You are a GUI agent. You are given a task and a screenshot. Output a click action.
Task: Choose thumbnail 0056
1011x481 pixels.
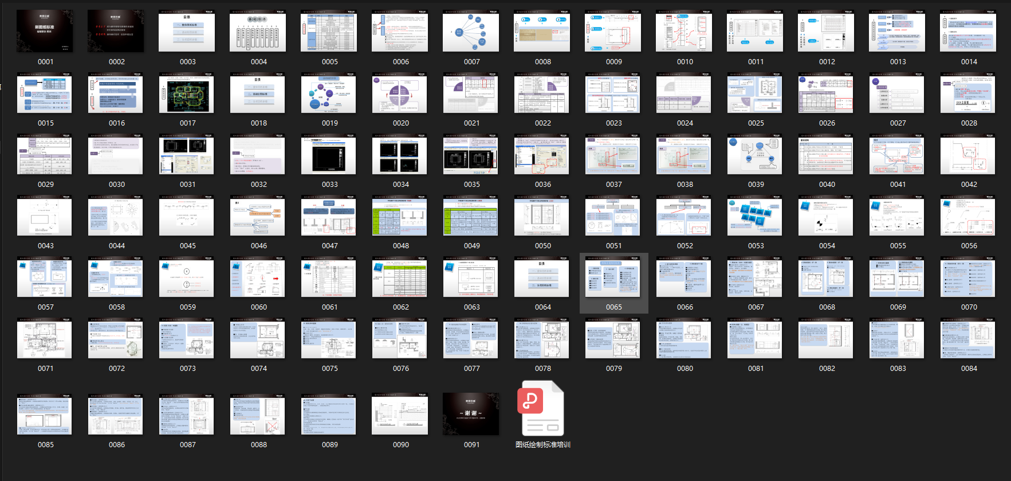pos(968,216)
